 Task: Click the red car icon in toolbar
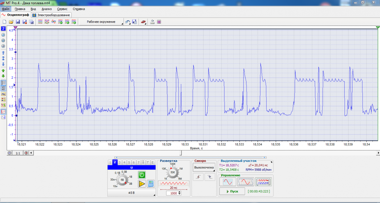[x=143, y=22]
